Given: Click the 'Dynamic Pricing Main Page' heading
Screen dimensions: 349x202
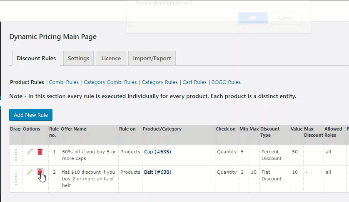Looking at the screenshot, I should 53,37.
